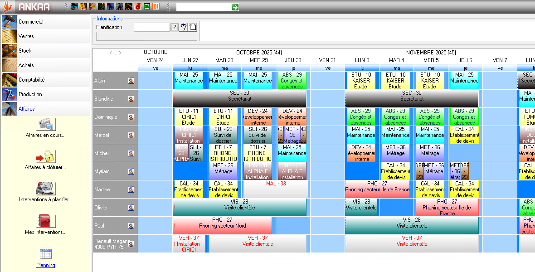Open the Stock module
Image resolution: width=535 pixels, height=272 pixels.
pyautogui.click(x=46, y=50)
